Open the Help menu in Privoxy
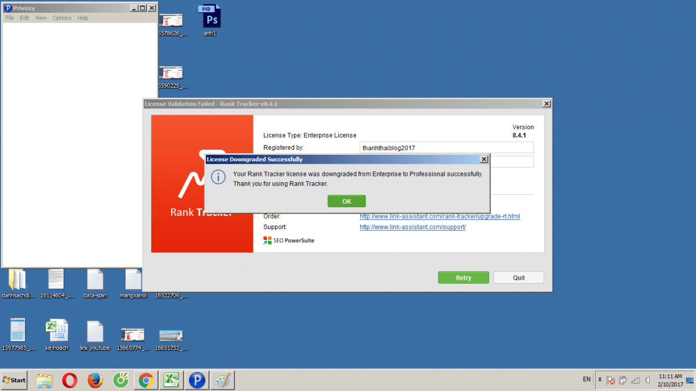 coord(83,18)
